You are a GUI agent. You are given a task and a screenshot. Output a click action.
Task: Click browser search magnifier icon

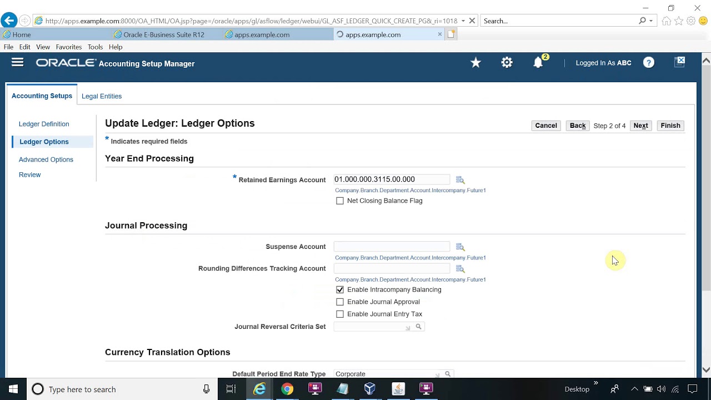[x=642, y=21]
